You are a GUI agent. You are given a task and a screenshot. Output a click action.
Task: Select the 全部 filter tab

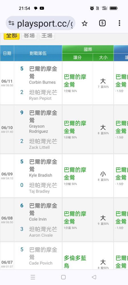tap(12, 36)
